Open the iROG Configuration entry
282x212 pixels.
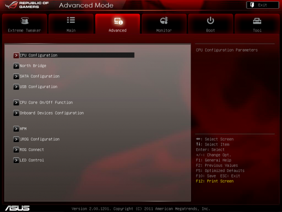[40, 140]
